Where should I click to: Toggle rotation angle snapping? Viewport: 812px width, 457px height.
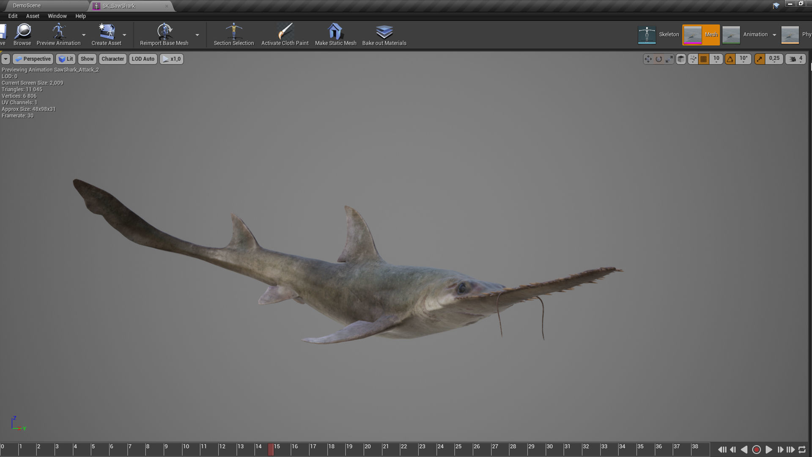(730, 59)
